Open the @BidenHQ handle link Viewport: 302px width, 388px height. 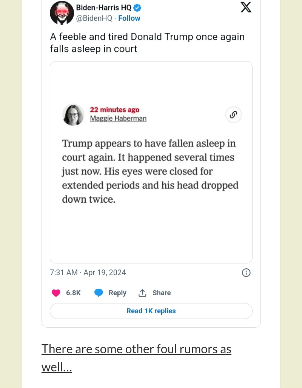point(94,18)
